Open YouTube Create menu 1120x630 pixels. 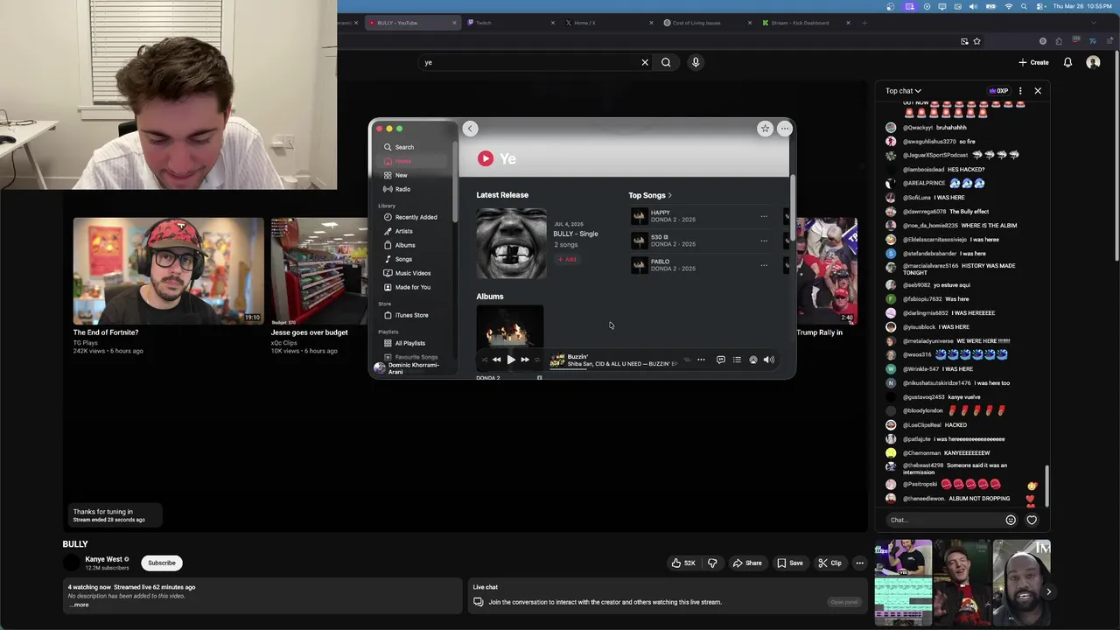tap(1033, 62)
